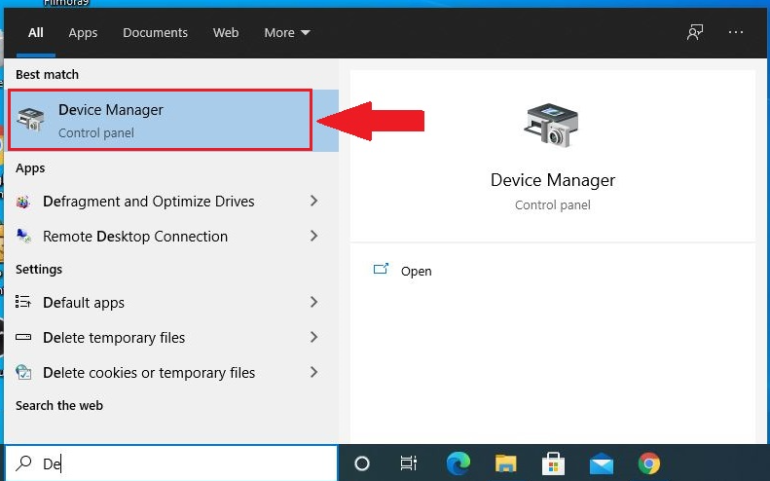
Task: Open Device Manager best match result
Action: tap(173, 121)
